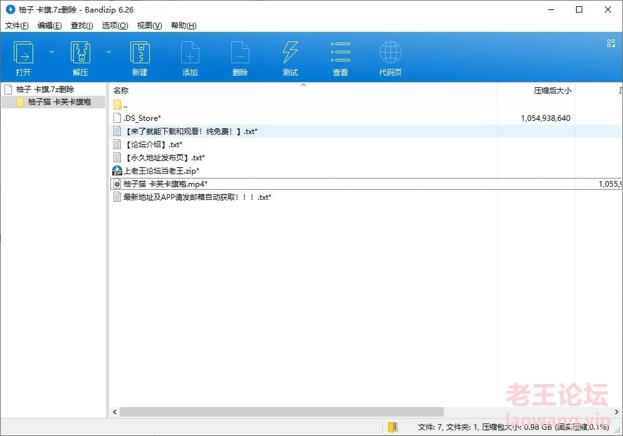Click the archive icon in the status bar
Screen dimensions: 623x436
click(393, 427)
